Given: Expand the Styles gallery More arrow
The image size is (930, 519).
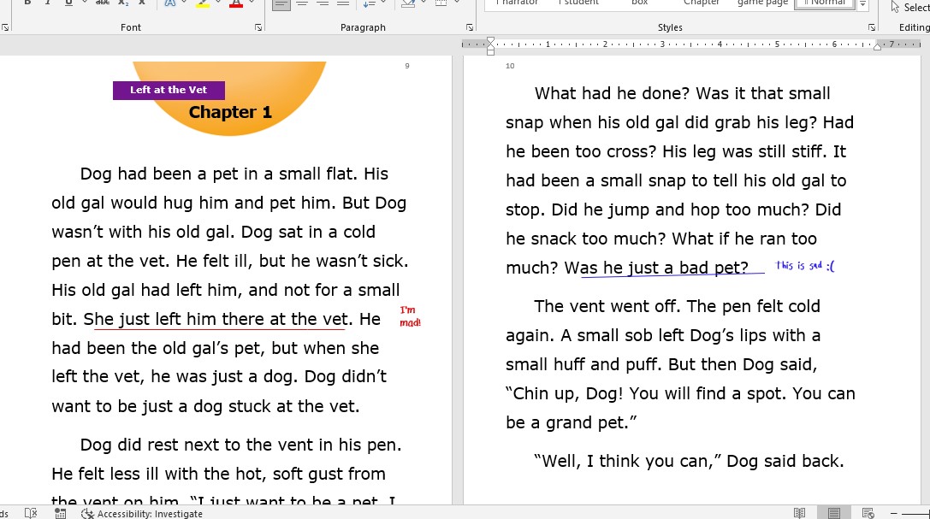Looking at the screenshot, I should 863,4.
